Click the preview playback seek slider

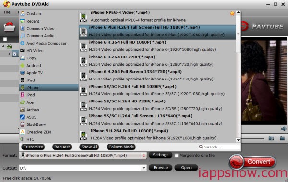(252, 138)
